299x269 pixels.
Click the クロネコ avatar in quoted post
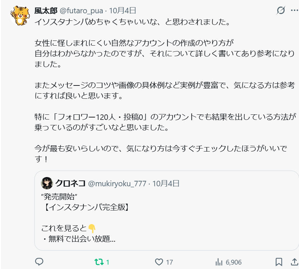pos(47,184)
